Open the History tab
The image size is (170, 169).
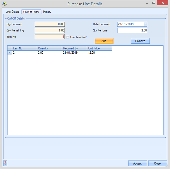point(47,12)
